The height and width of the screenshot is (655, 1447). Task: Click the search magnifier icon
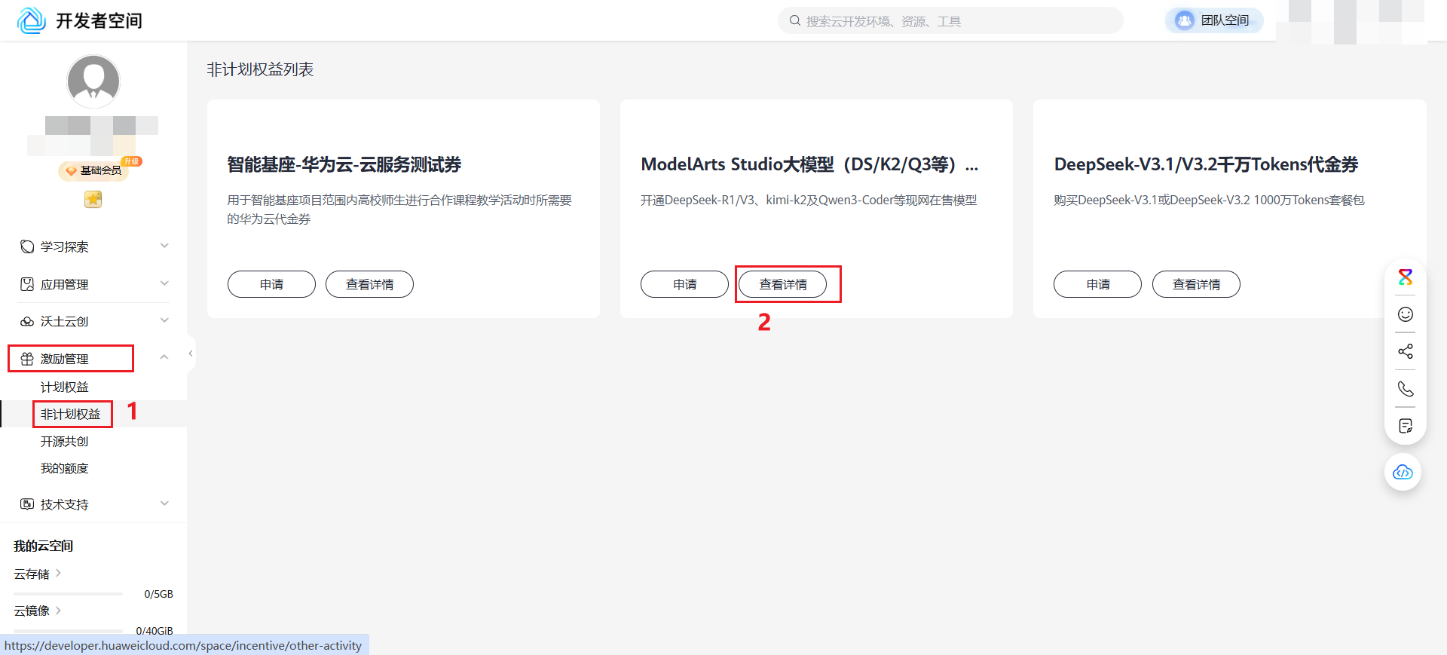point(795,21)
